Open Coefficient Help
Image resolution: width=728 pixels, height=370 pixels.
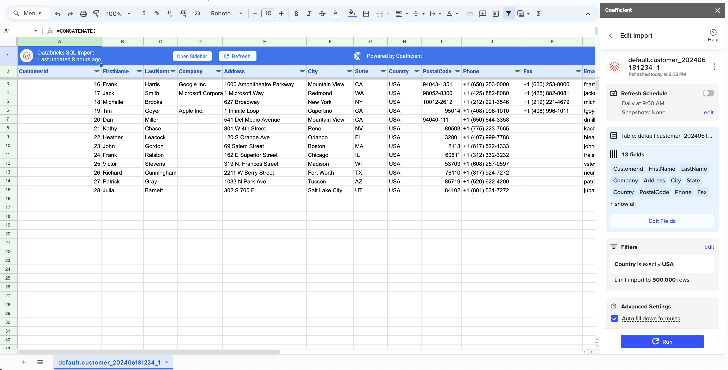click(x=713, y=36)
